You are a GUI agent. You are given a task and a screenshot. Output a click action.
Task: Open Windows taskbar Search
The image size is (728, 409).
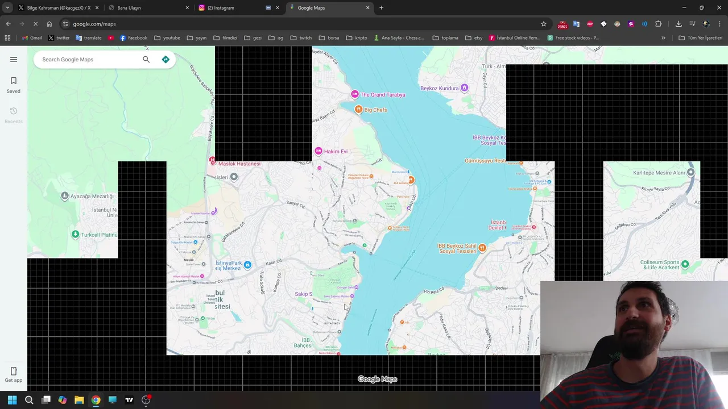pyautogui.click(x=29, y=400)
